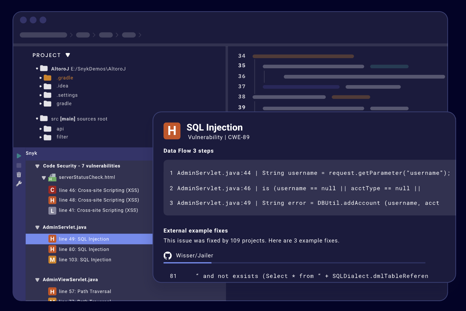The height and width of the screenshot is (311, 466).
Task: Click line 81 of the example fix code
Action: pyautogui.click(x=299, y=276)
